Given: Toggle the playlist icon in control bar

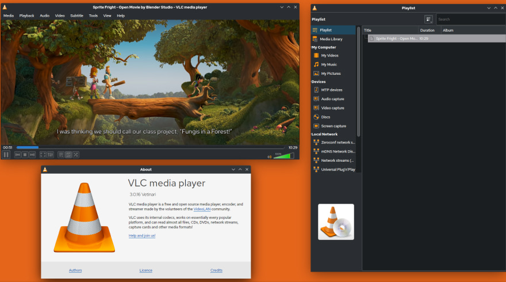Looking at the screenshot, I should click(x=61, y=155).
